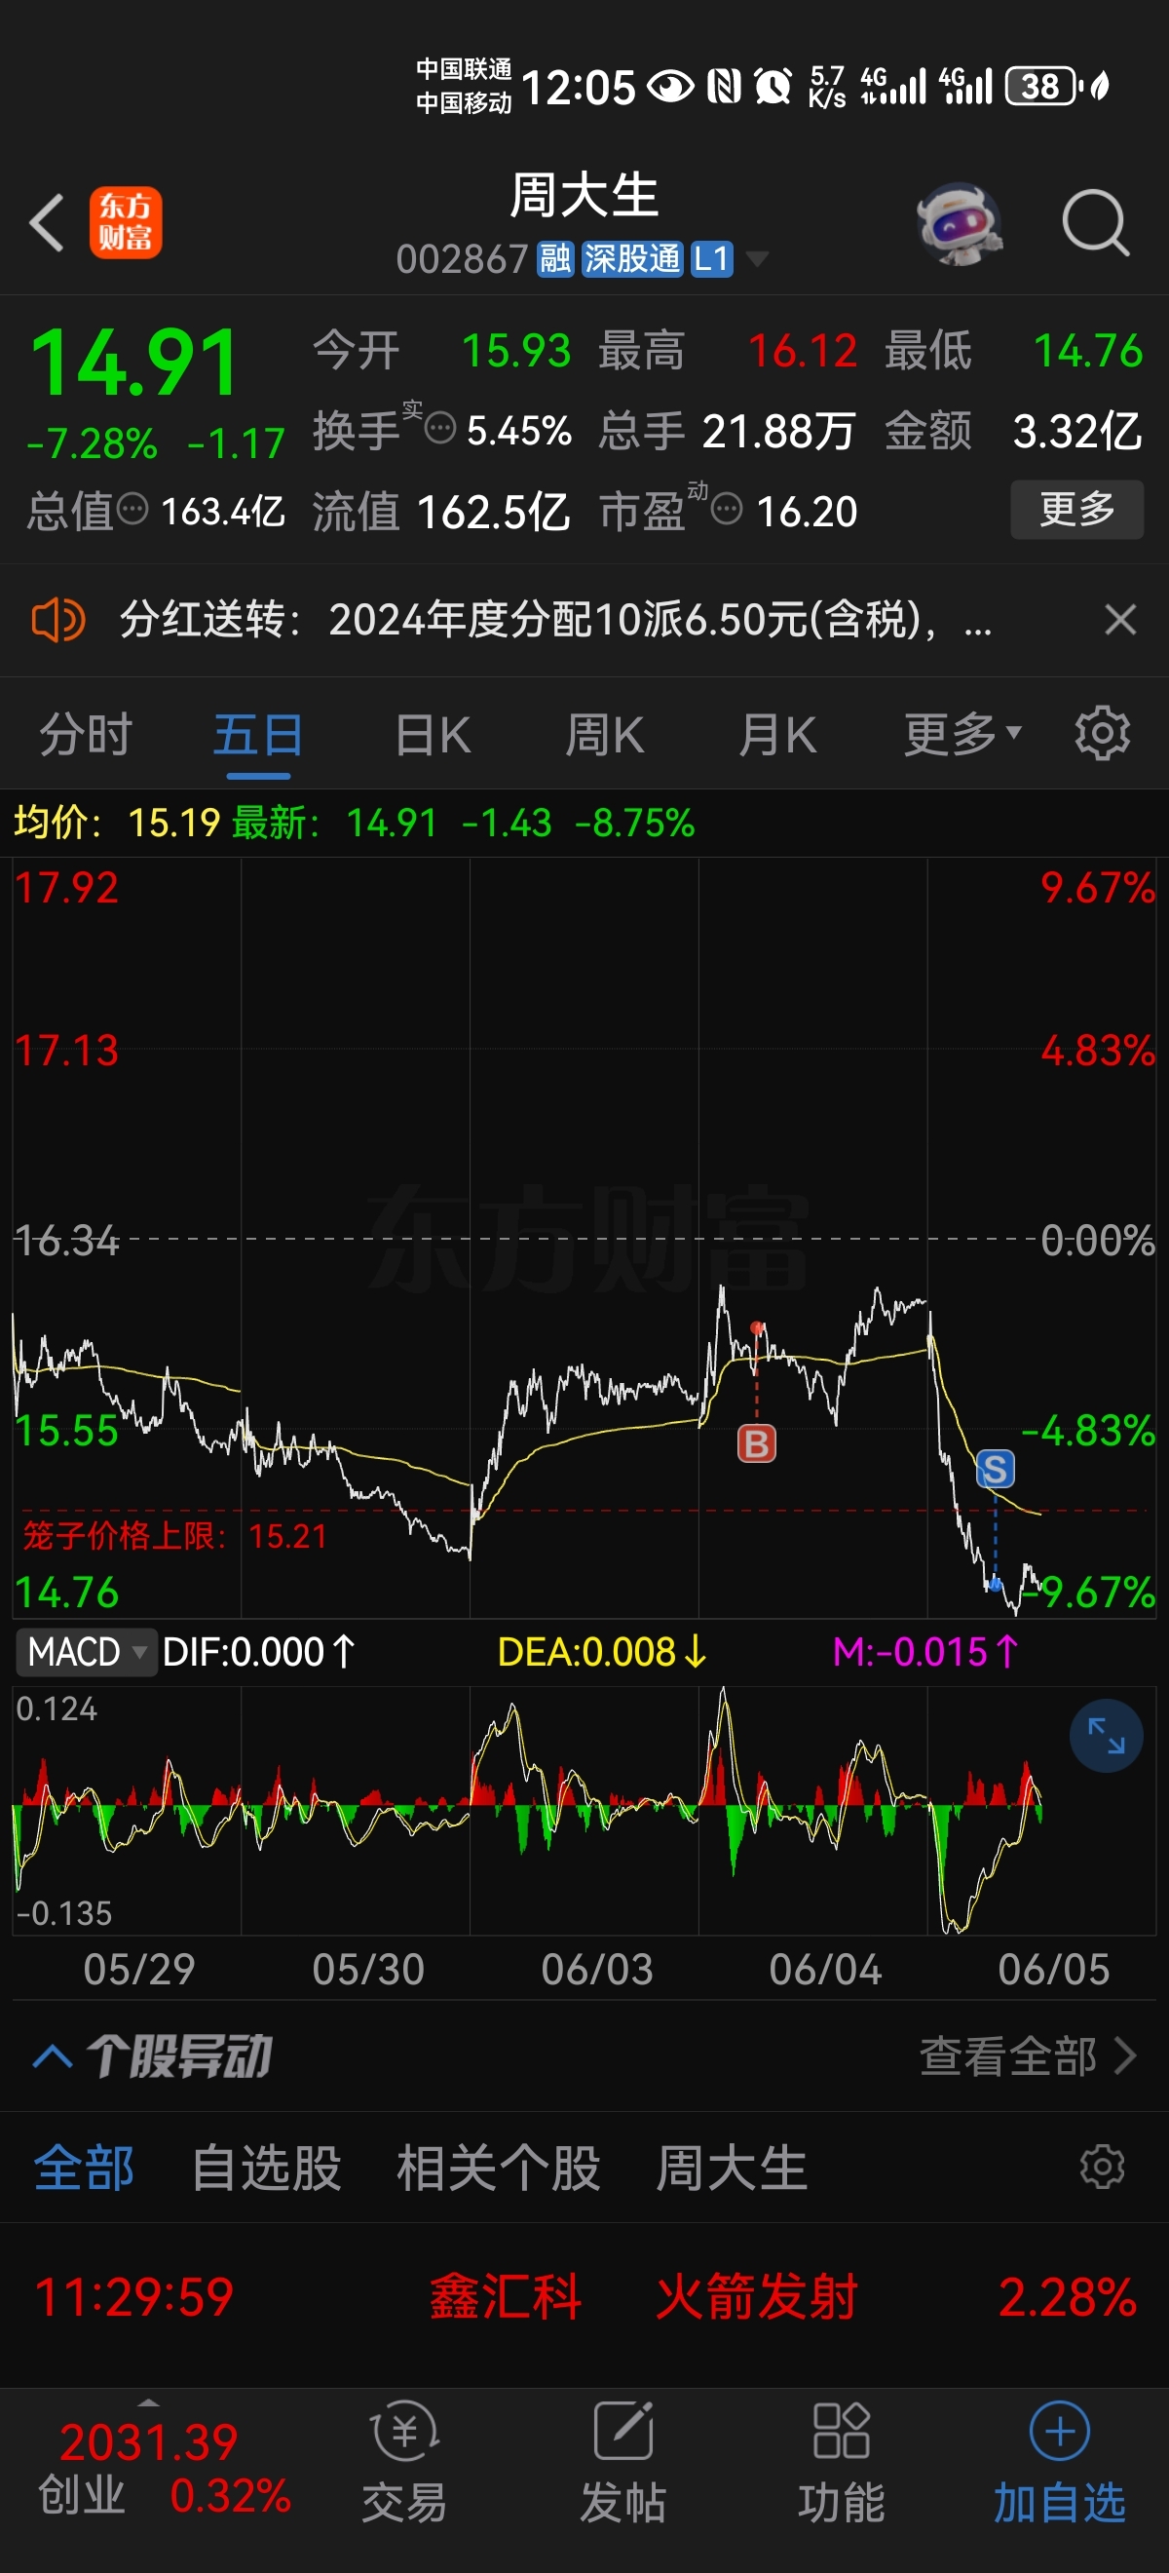Tap the 融 margin badge
Image resolution: width=1169 pixels, height=2573 pixels.
555,259
